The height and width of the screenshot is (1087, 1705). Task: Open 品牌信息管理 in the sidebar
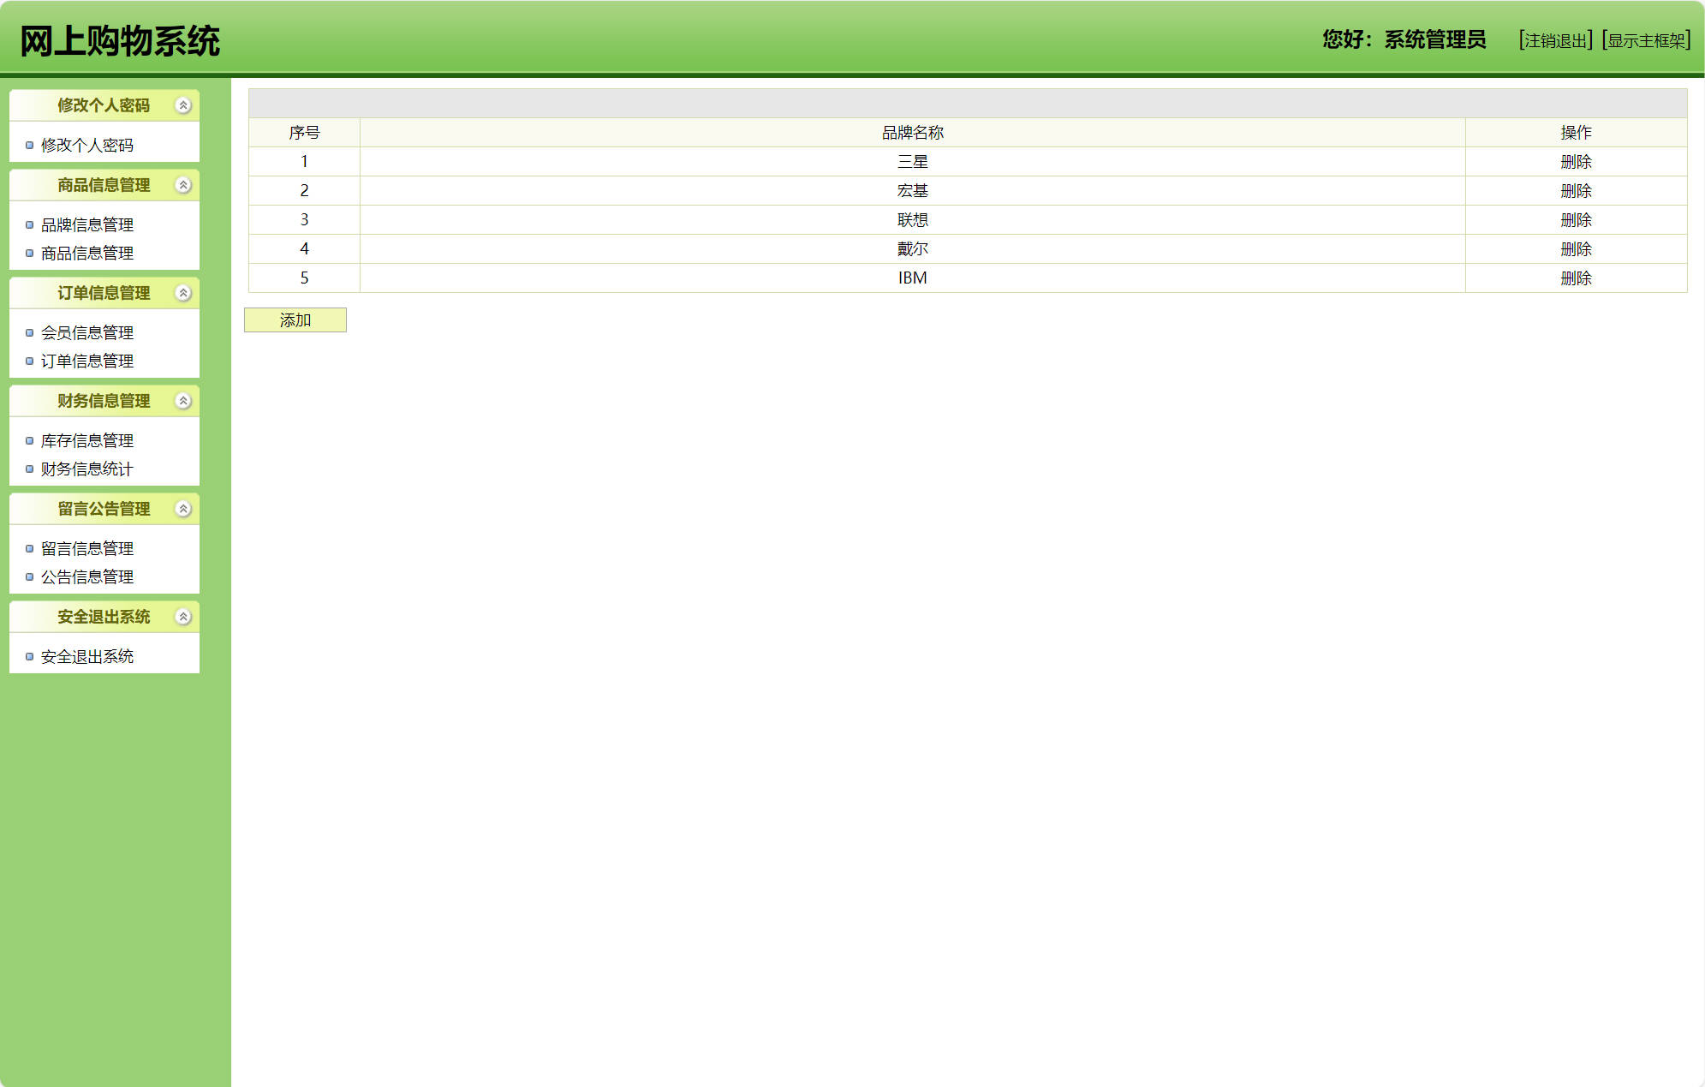tap(87, 225)
